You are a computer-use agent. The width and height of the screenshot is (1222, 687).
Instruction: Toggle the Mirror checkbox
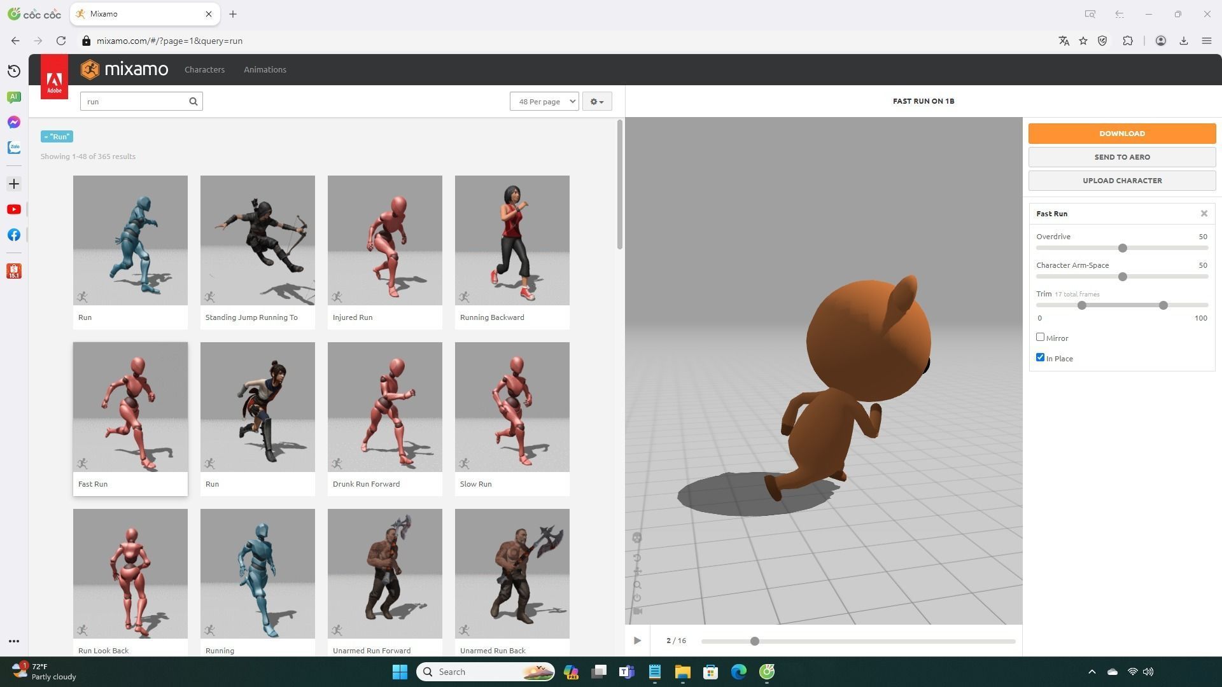1040,337
